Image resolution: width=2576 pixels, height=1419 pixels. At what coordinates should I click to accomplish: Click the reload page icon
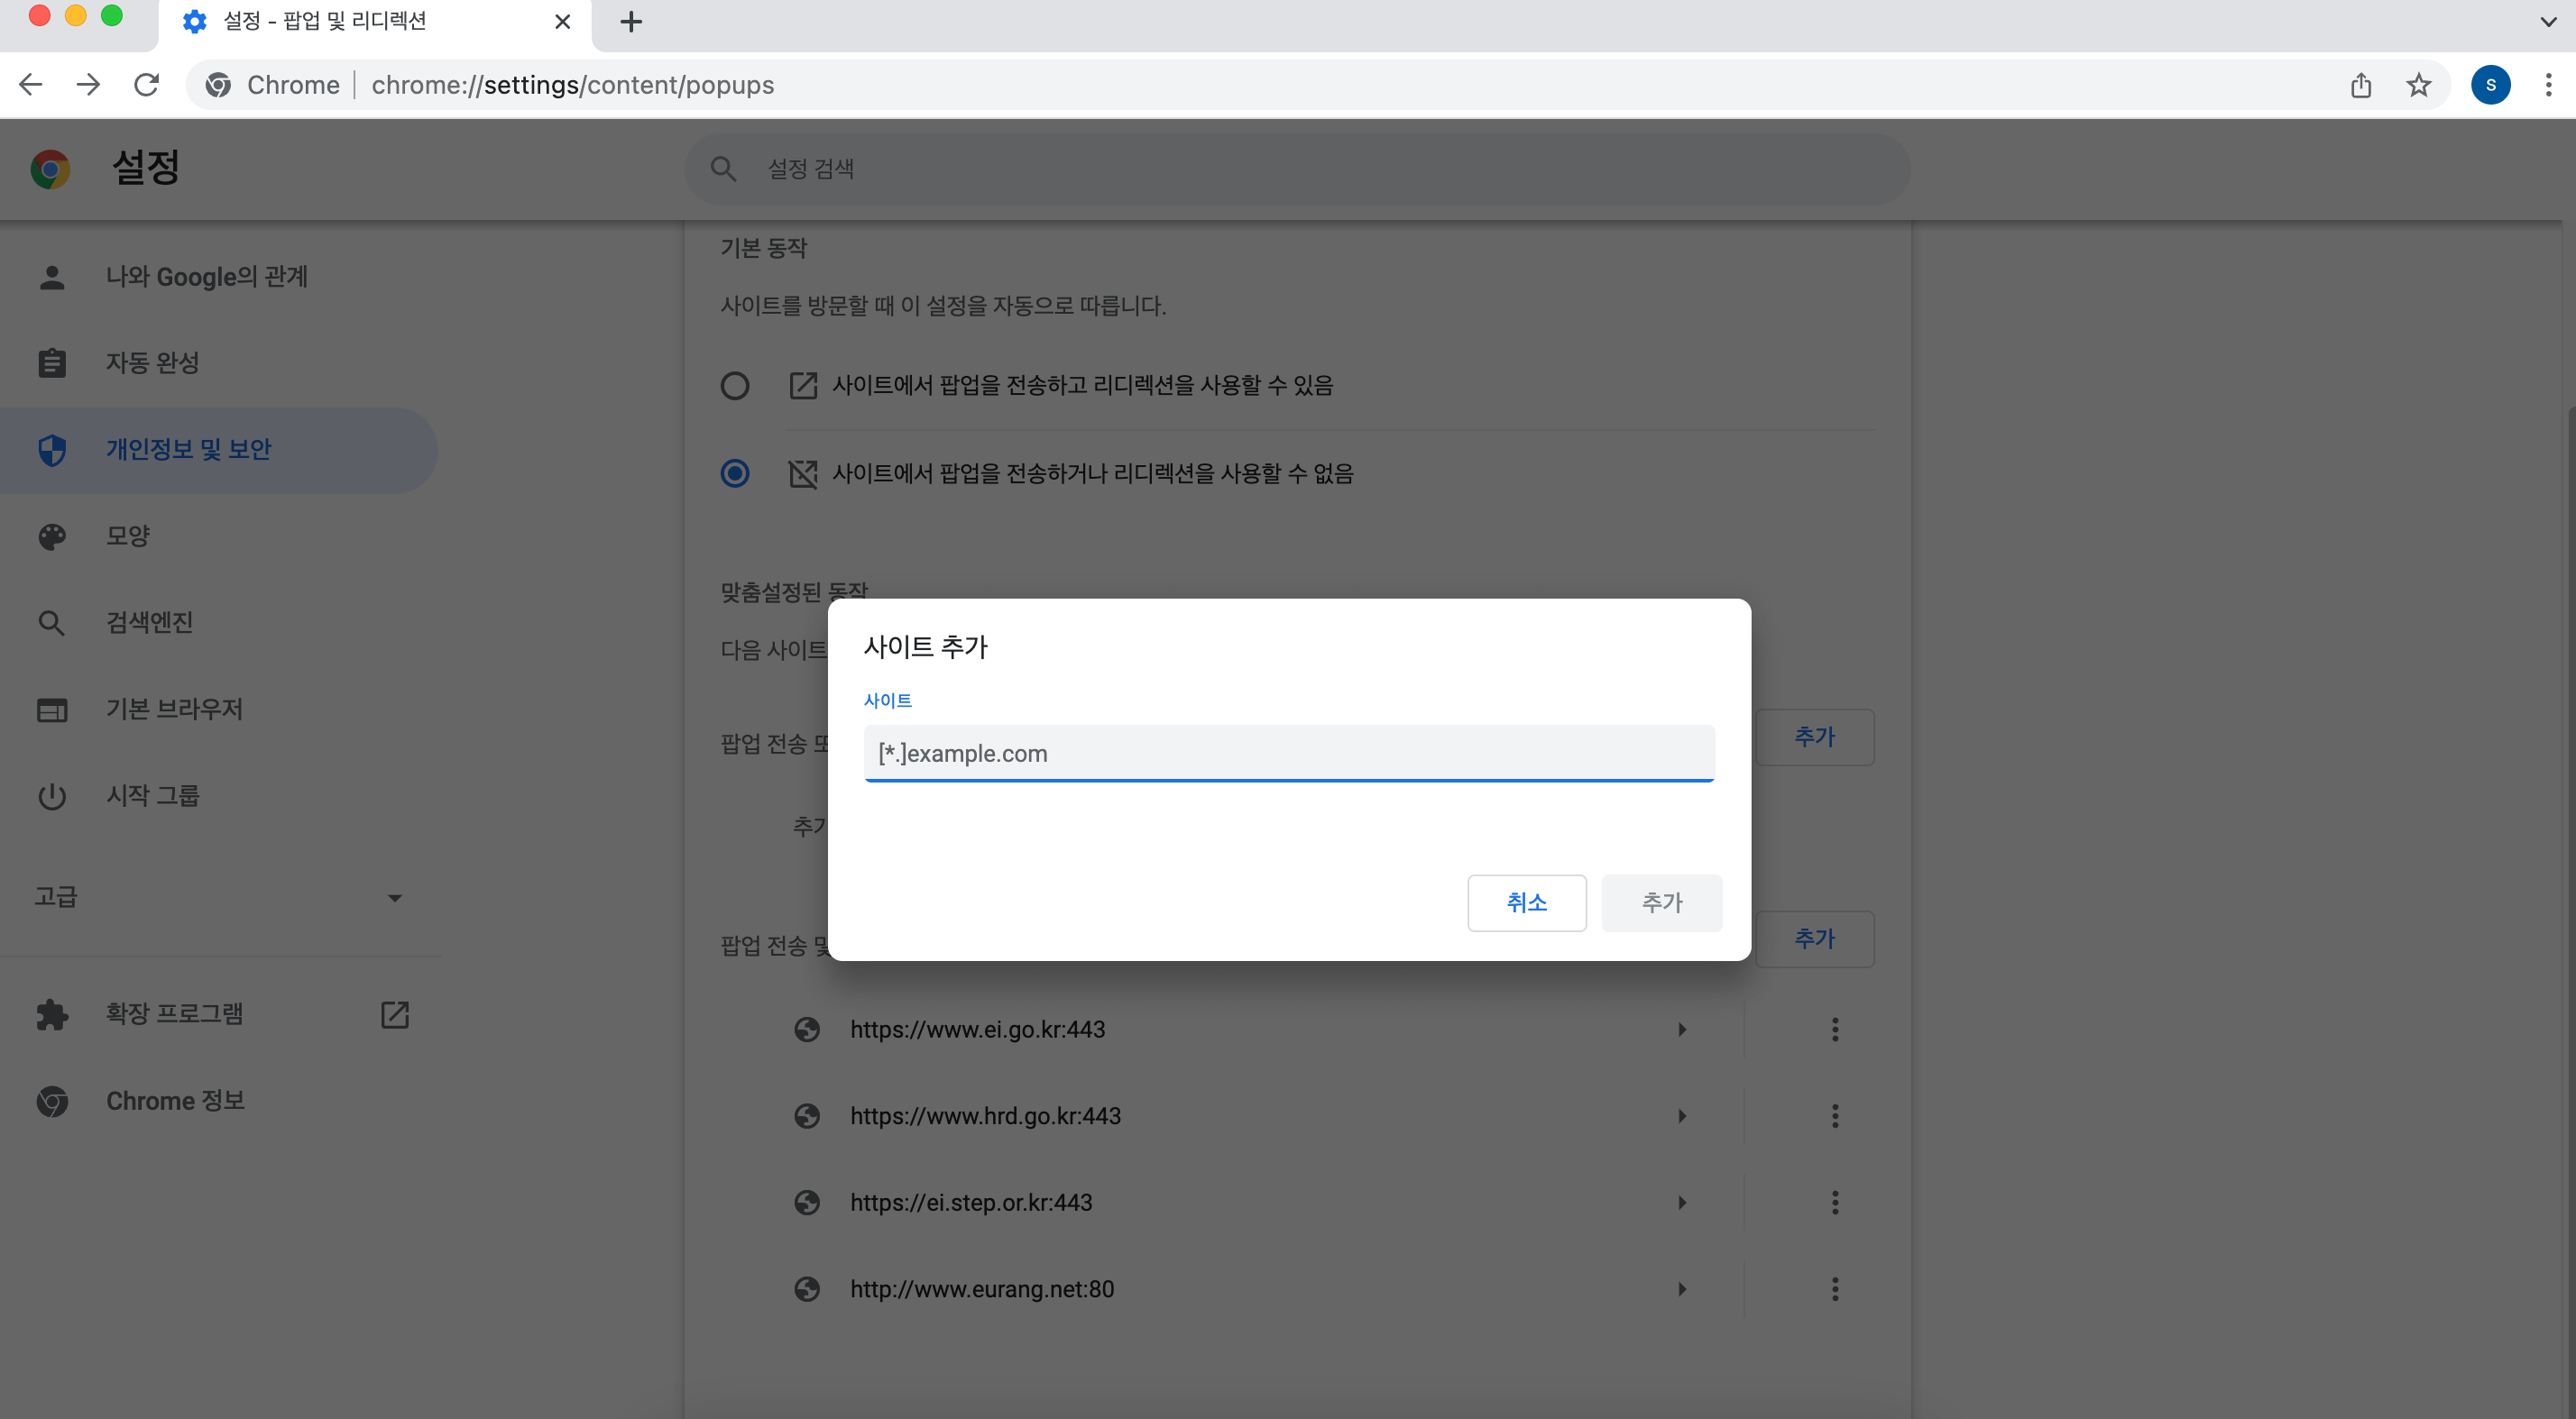click(147, 85)
